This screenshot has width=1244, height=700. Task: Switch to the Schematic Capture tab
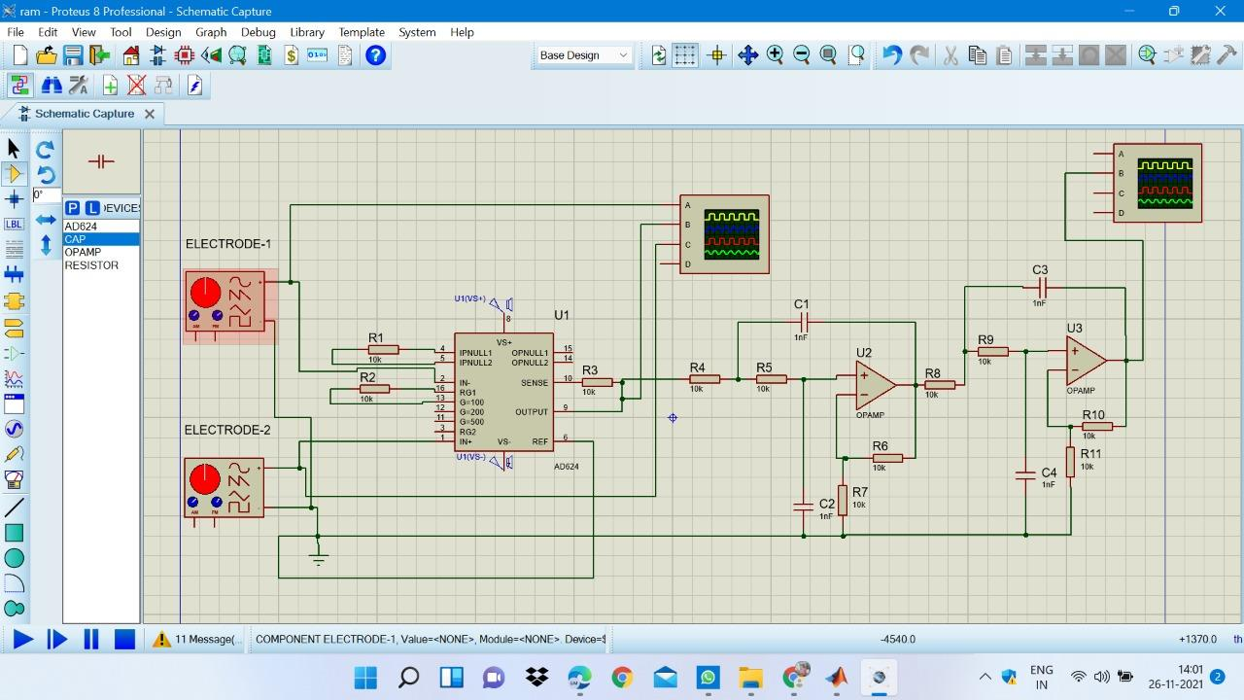click(x=85, y=114)
